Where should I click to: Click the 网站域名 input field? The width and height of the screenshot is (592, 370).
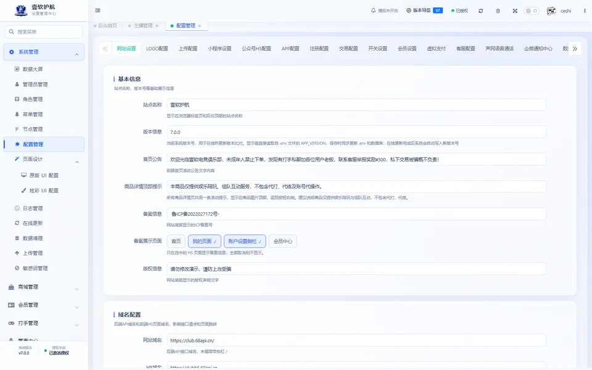(356, 340)
